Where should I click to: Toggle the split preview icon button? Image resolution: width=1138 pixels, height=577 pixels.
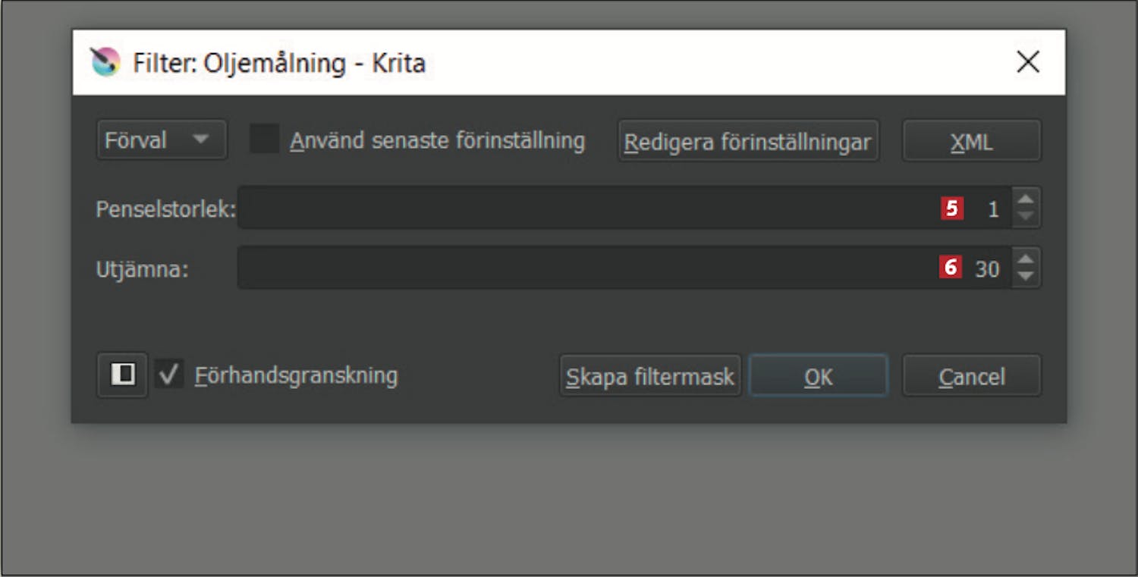click(x=122, y=375)
